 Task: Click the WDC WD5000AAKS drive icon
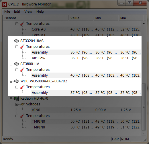17,81
